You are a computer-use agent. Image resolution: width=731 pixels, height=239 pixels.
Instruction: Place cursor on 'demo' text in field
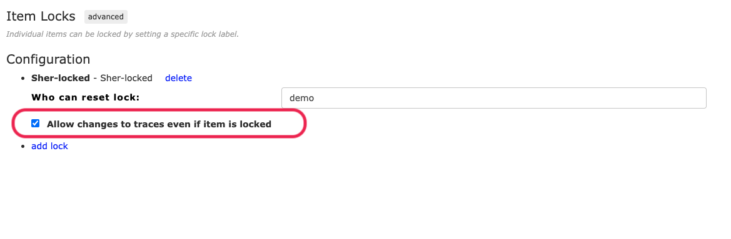(301, 98)
